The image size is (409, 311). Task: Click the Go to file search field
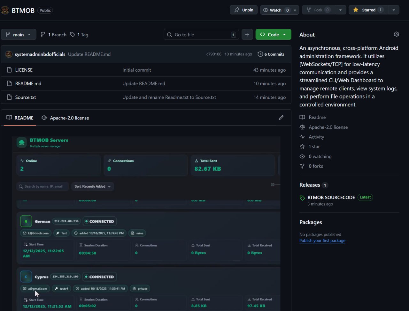(201, 34)
